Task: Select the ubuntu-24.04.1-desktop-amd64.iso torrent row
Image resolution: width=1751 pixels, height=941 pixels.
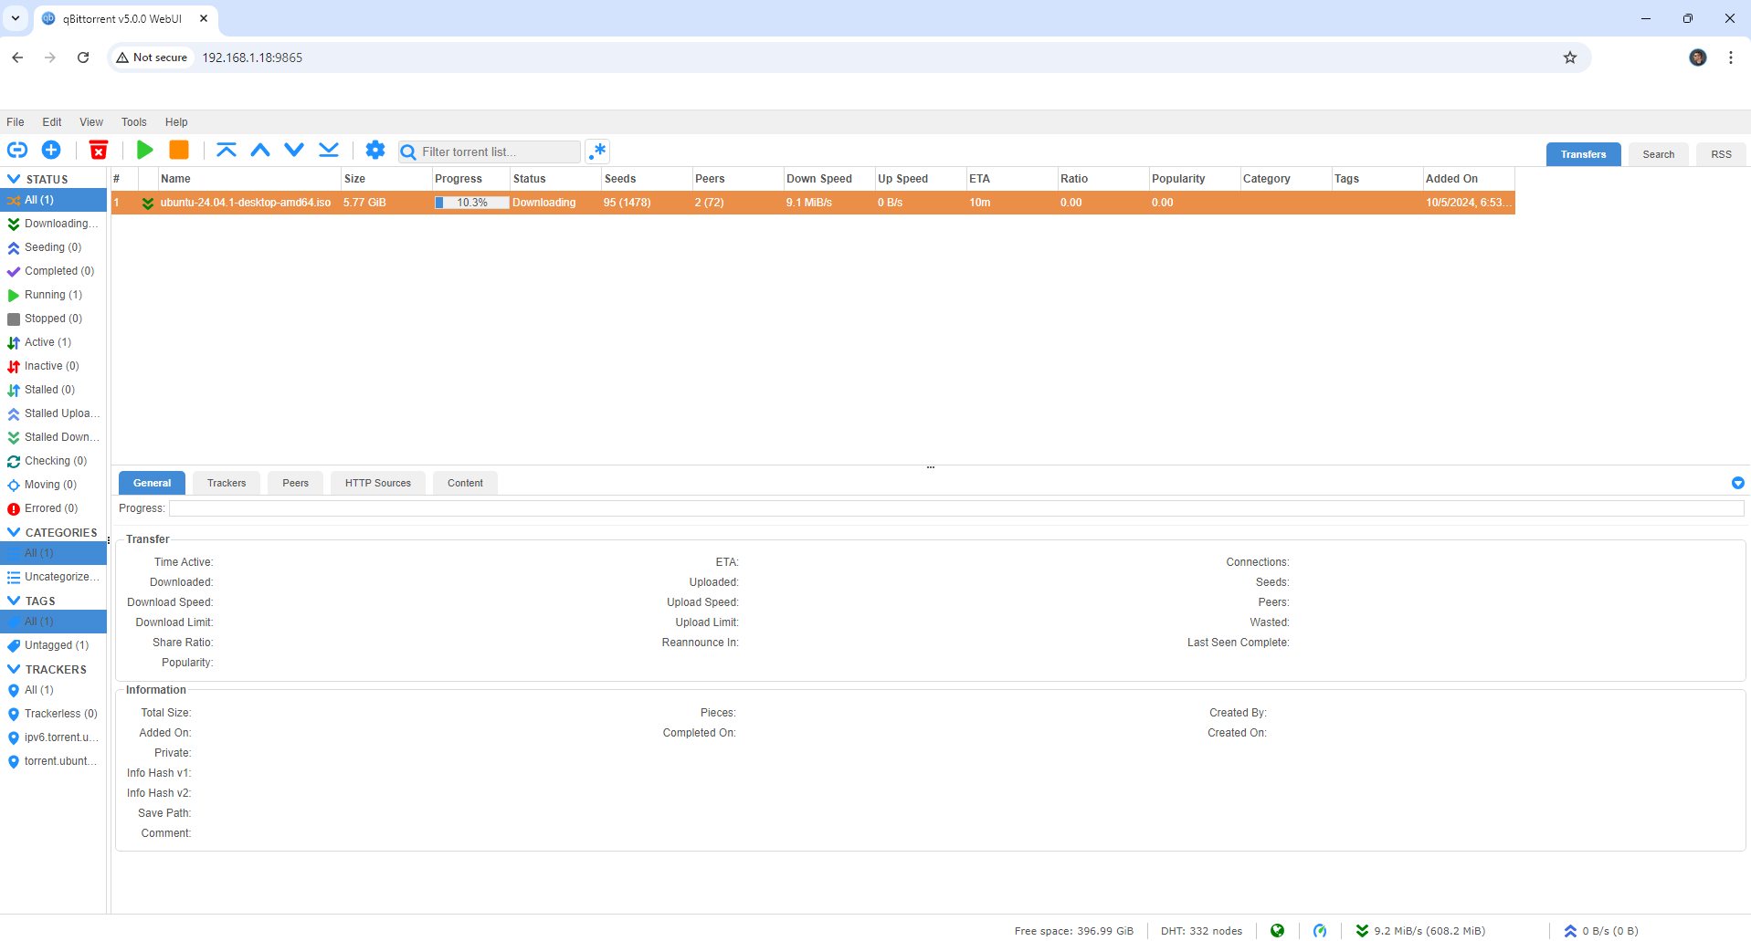Action: tap(813, 203)
